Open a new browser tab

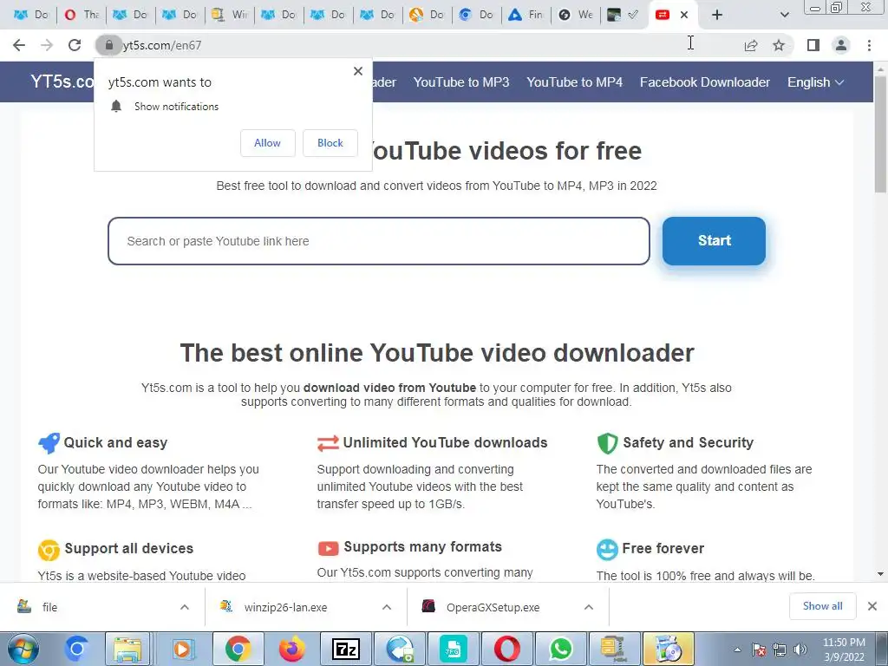(717, 15)
